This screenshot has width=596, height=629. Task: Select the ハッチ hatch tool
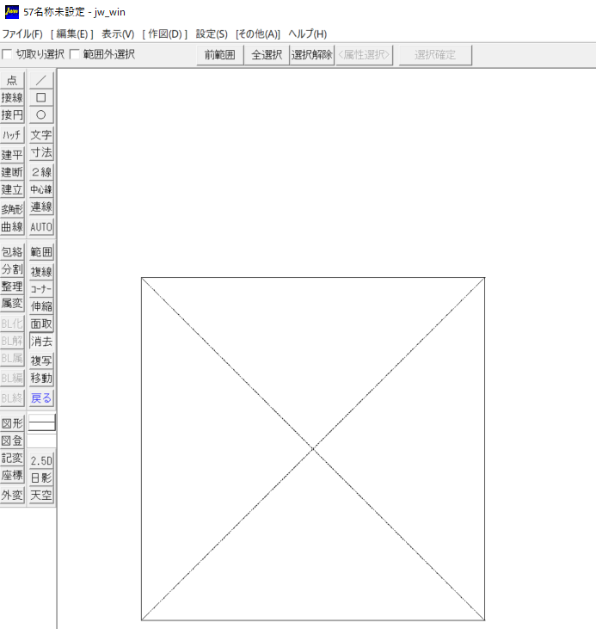pyautogui.click(x=12, y=135)
